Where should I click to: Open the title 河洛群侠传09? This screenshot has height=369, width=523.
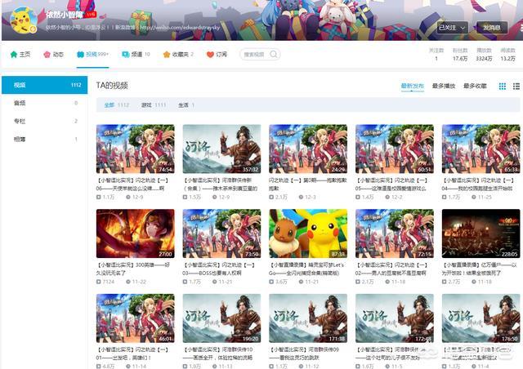tap(305, 353)
